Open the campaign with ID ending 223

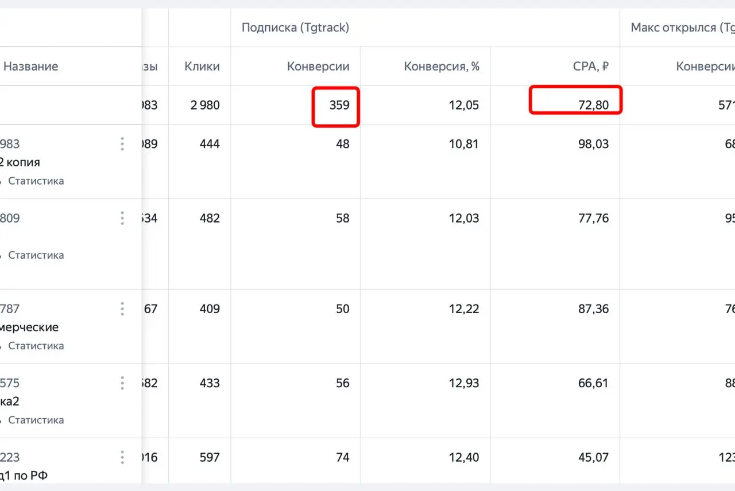10,457
